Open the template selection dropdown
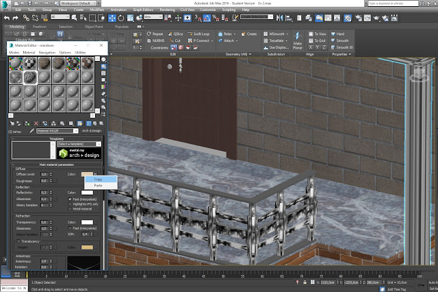 pos(78,144)
